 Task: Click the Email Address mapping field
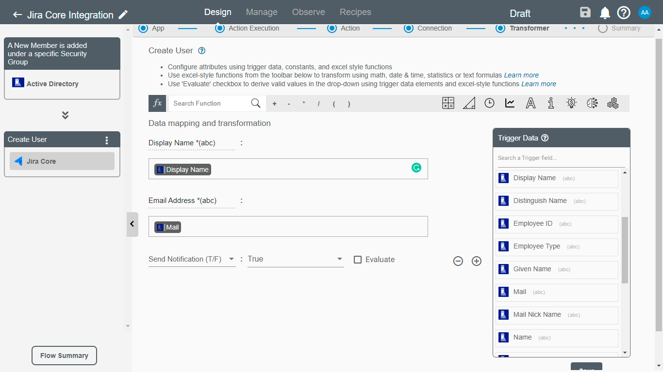click(x=288, y=227)
